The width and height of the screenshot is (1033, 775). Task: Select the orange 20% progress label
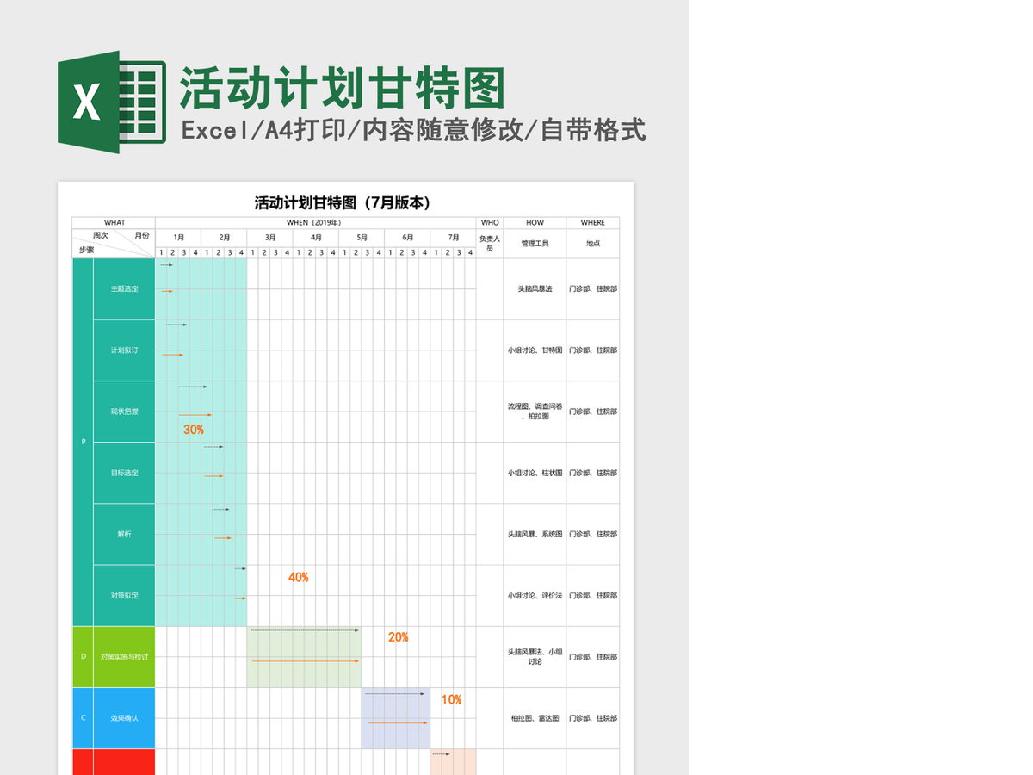[x=399, y=637]
